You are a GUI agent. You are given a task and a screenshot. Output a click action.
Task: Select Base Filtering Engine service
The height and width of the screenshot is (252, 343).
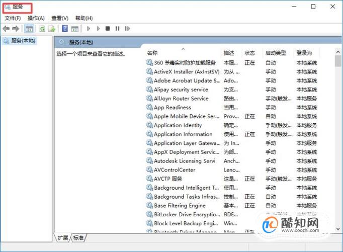click(232, 206)
